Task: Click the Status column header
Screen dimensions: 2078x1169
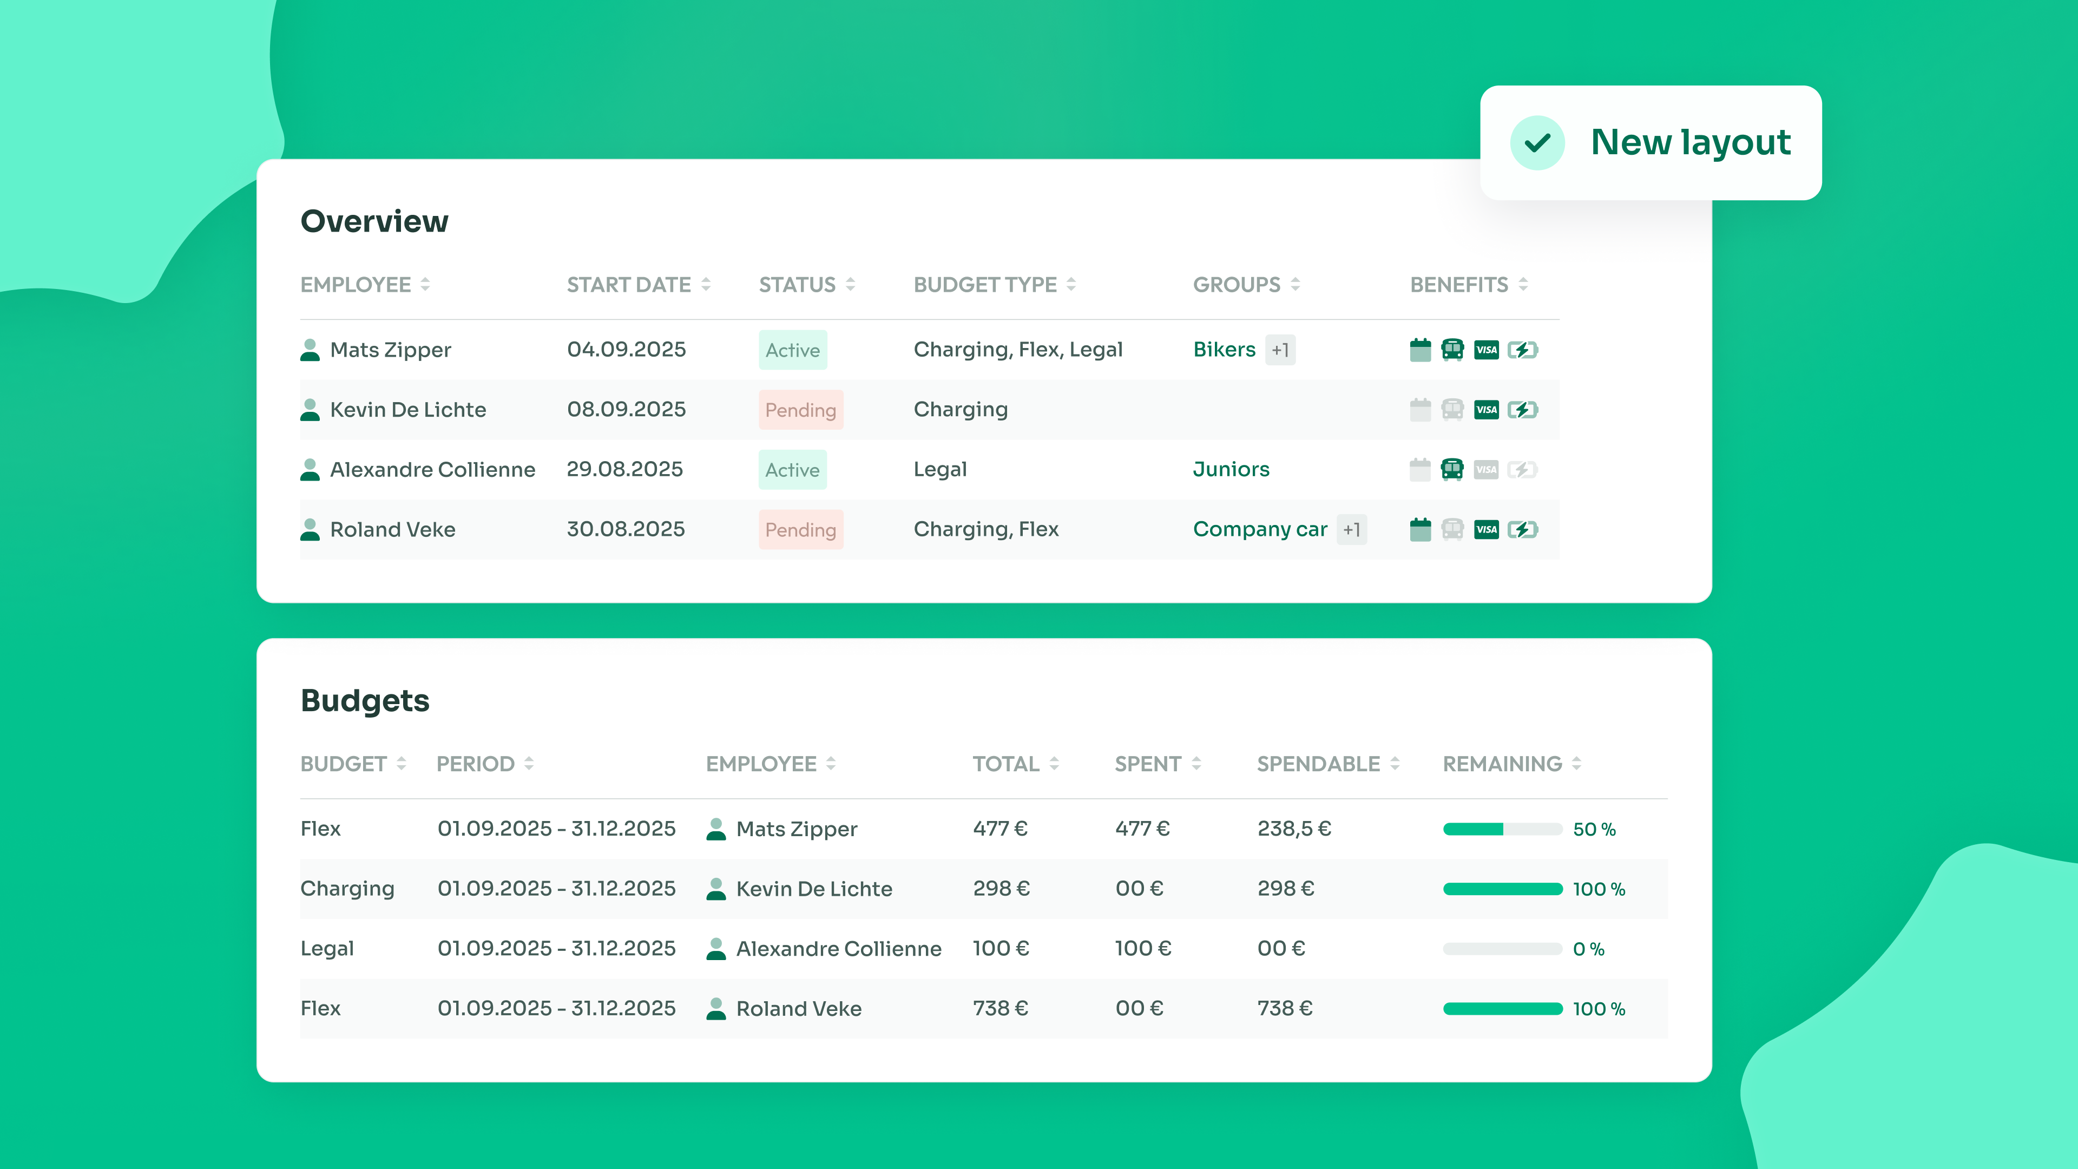Action: point(797,285)
